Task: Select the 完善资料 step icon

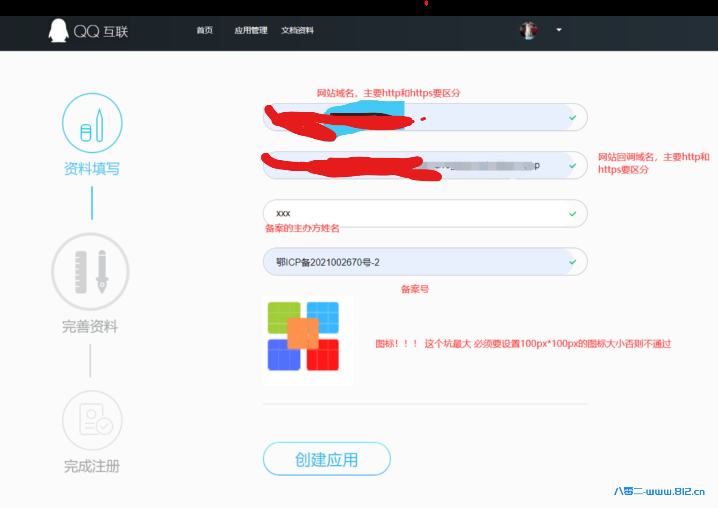Action: (90, 272)
